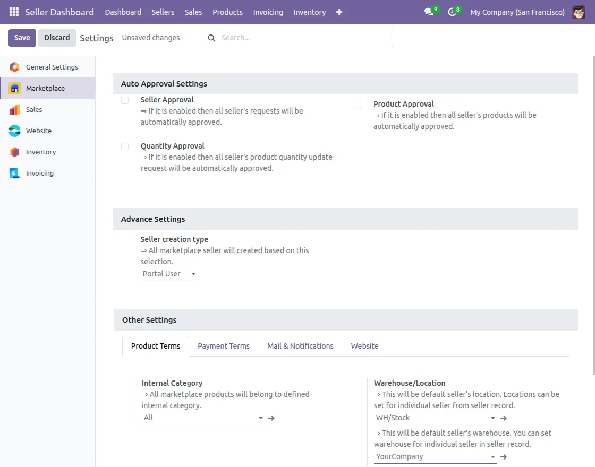
Task: Expand the Seller creation type dropdown
Action: click(168, 274)
